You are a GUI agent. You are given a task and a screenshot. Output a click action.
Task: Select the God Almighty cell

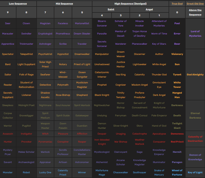pyautogui.click(x=195, y=74)
